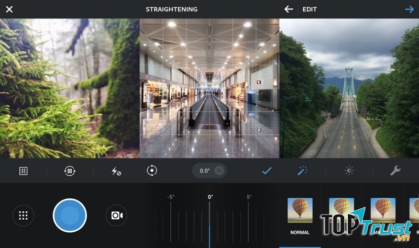Close the Straightening screen with the X
The height and width of the screenshot is (248, 419).
9,9
